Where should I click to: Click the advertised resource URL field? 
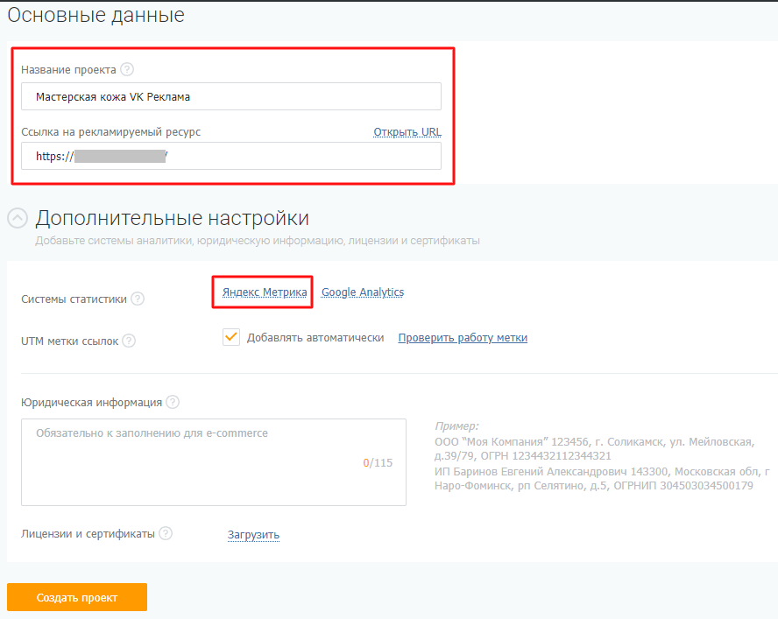pyautogui.click(x=231, y=156)
